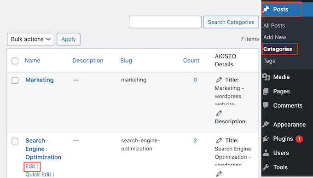313x178 pixels.
Task: Open the Posts menu
Action: tap(281, 9)
